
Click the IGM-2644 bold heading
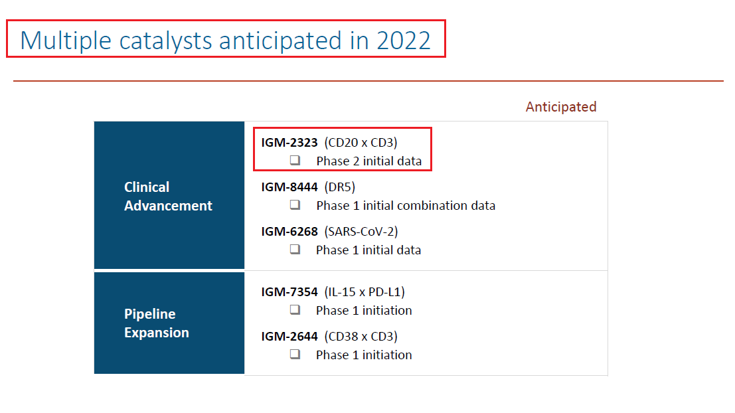coord(289,336)
